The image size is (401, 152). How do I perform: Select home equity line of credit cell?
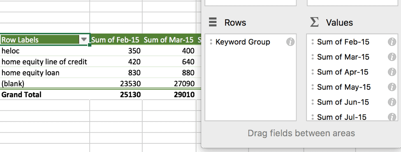tap(45, 62)
